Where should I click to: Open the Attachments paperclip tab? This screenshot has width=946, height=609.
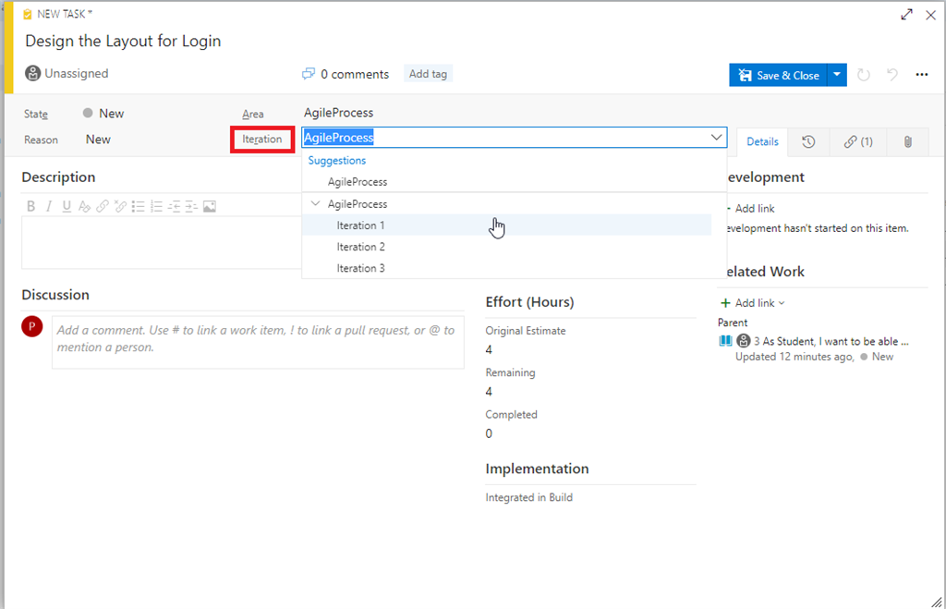907,141
